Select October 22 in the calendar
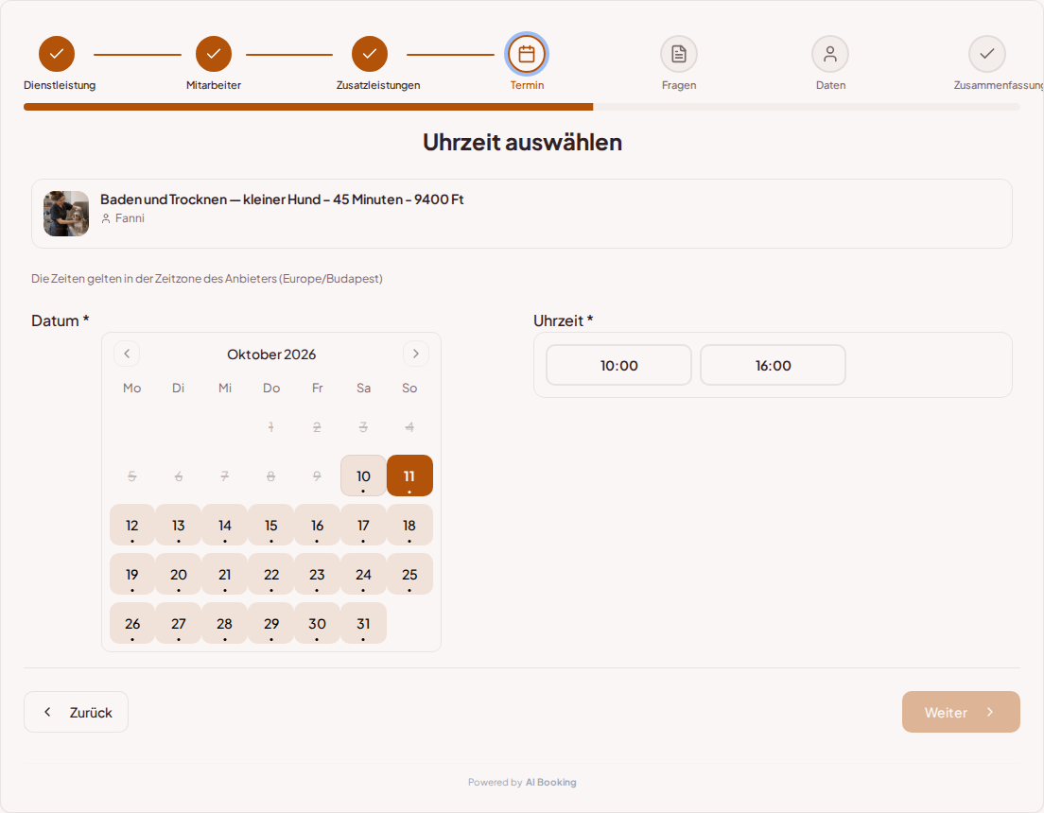The width and height of the screenshot is (1044, 813). click(x=271, y=574)
